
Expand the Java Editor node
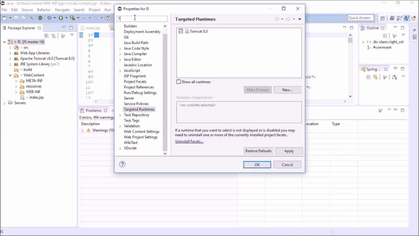(120, 60)
